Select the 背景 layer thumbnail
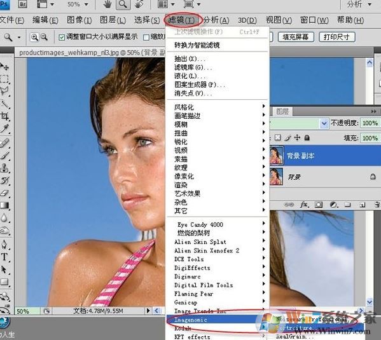Screen dimensions: 381x340 pos(276,177)
